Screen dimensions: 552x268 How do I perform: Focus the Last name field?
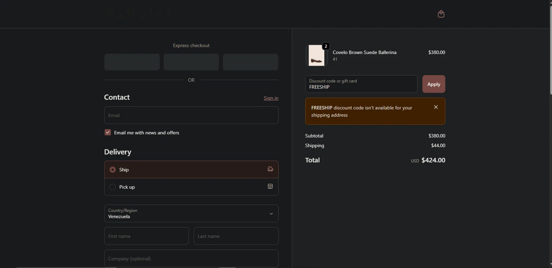tap(236, 236)
